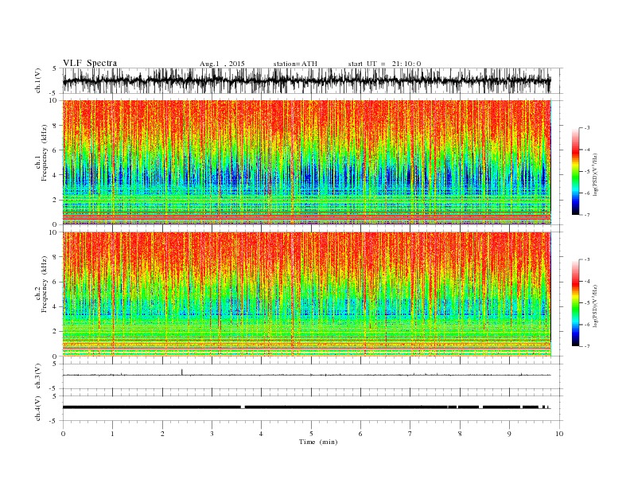Click time axis tick label "1"
The image size is (630, 487).
pos(112,434)
